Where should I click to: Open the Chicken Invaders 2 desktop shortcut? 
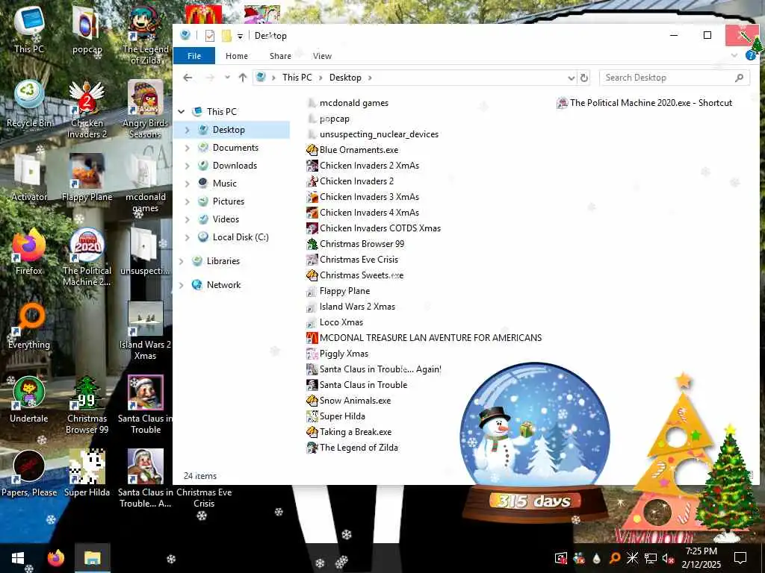pyautogui.click(x=87, y=110)
